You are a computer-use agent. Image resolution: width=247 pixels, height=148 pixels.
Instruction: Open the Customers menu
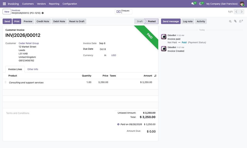tap(28, 4)
